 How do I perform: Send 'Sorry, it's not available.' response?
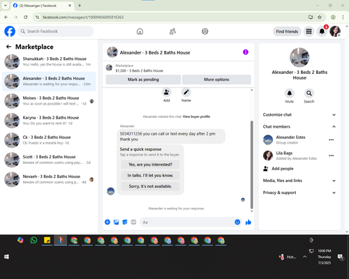(150, 186)
